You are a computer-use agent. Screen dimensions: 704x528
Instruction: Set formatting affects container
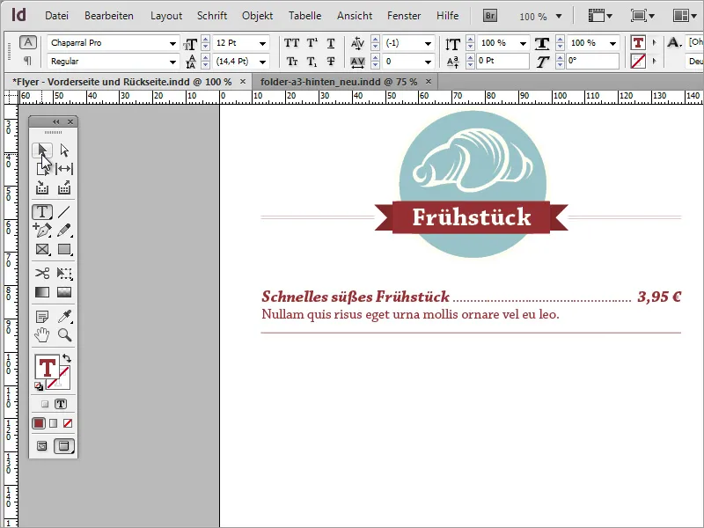(45, 404)
